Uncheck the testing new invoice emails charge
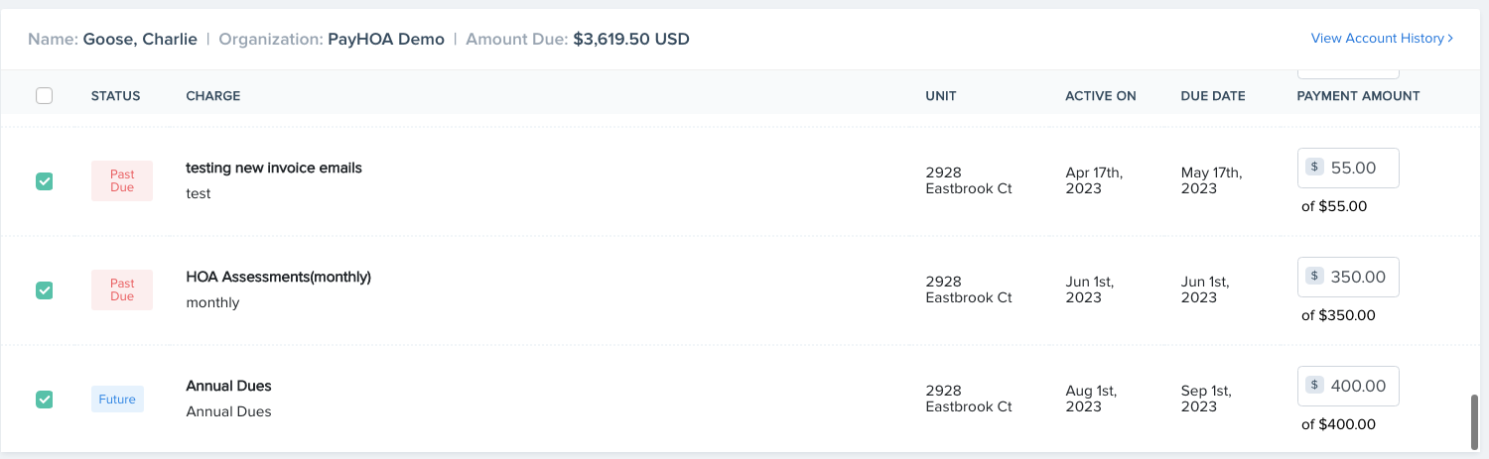Viewport: 1489px width, 459px height. point(44,181)
